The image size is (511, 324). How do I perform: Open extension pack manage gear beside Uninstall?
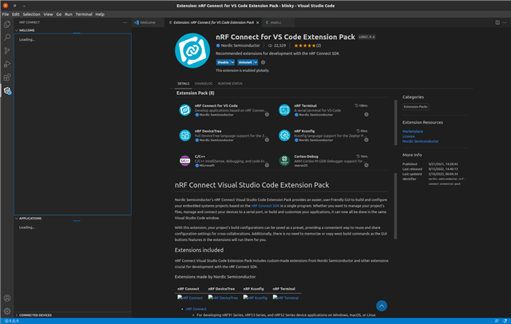(x=263, y=62)
